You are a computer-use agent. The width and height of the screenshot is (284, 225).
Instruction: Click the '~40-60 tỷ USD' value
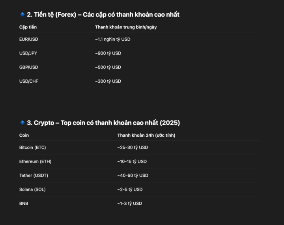click(x=133, y=176)
